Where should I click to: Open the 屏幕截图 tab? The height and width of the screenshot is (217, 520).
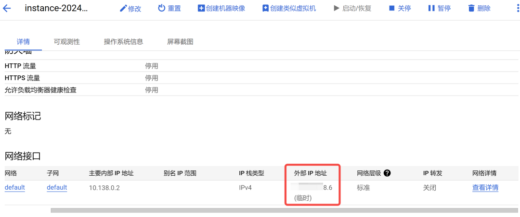(x=180, y=42)
